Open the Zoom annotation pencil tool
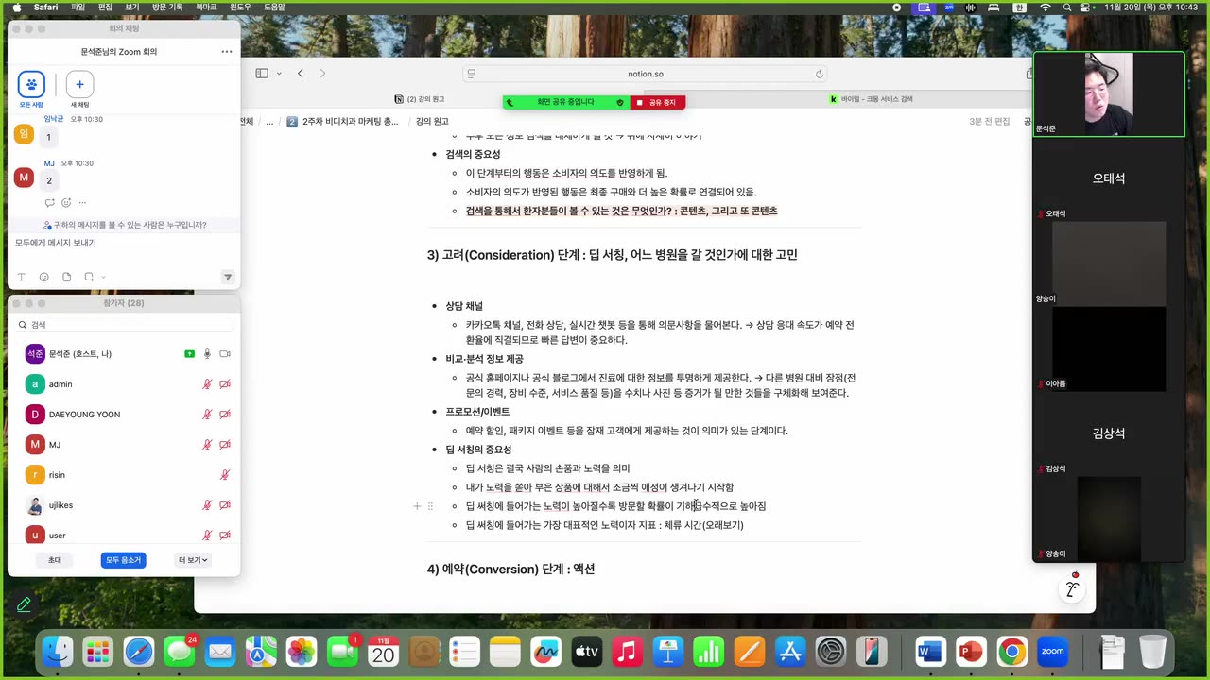Viewport: 1210px width, 680px height. [24, 603]
